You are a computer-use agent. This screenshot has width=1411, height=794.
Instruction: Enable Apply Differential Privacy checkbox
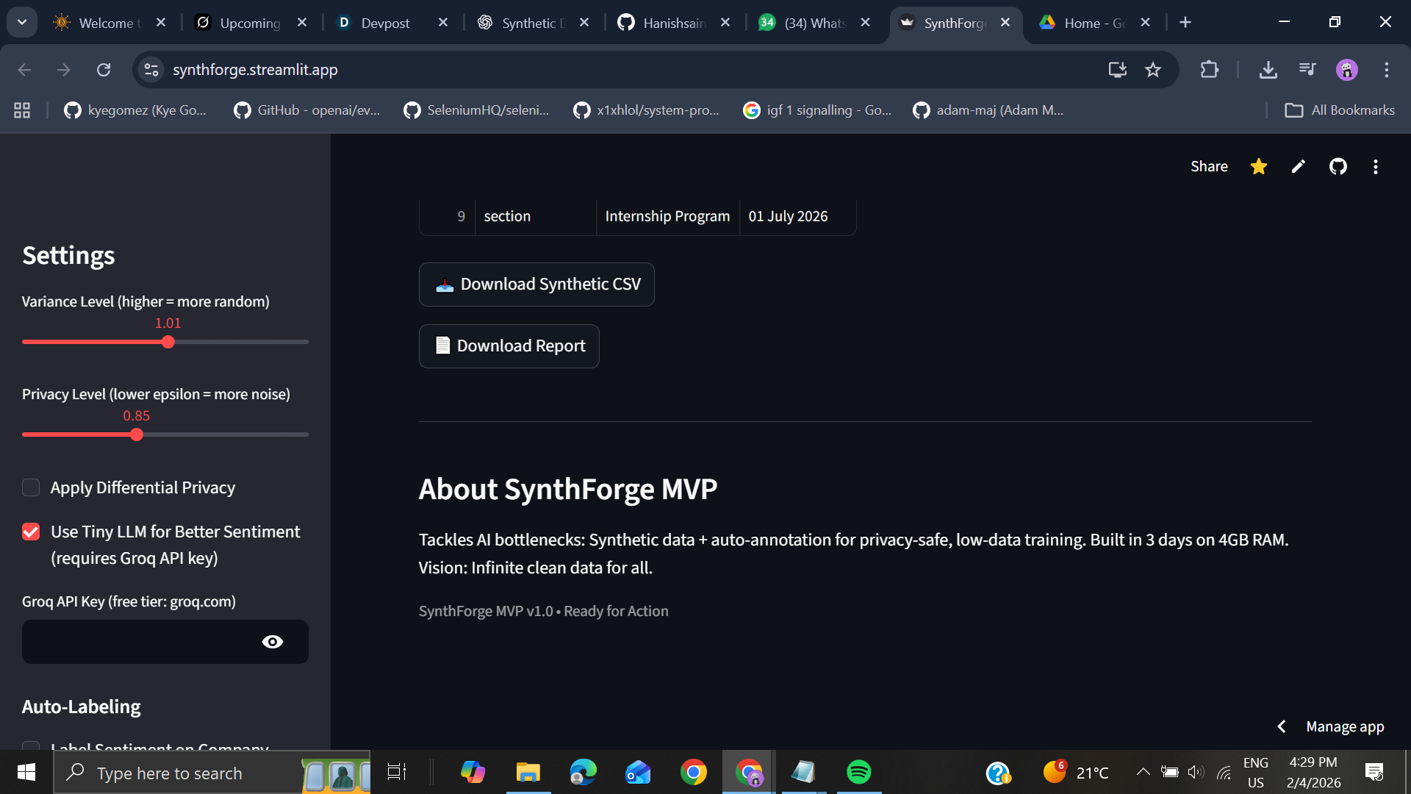[x=31, y=487]
